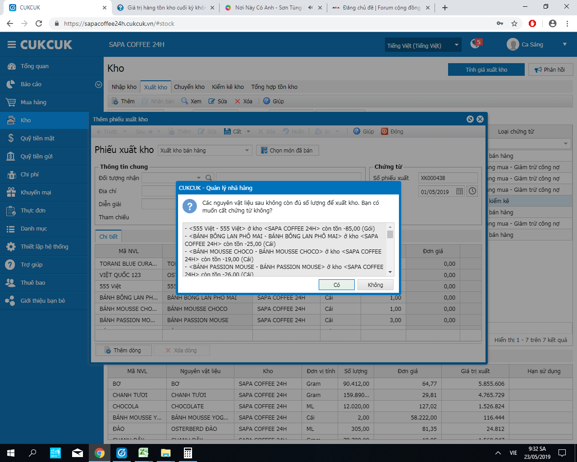Switch to the Xuất kho tab
The image size is (577, 462).
tap(156, 87)
